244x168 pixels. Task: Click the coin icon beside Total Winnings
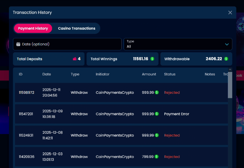click(x=152, y=59)
